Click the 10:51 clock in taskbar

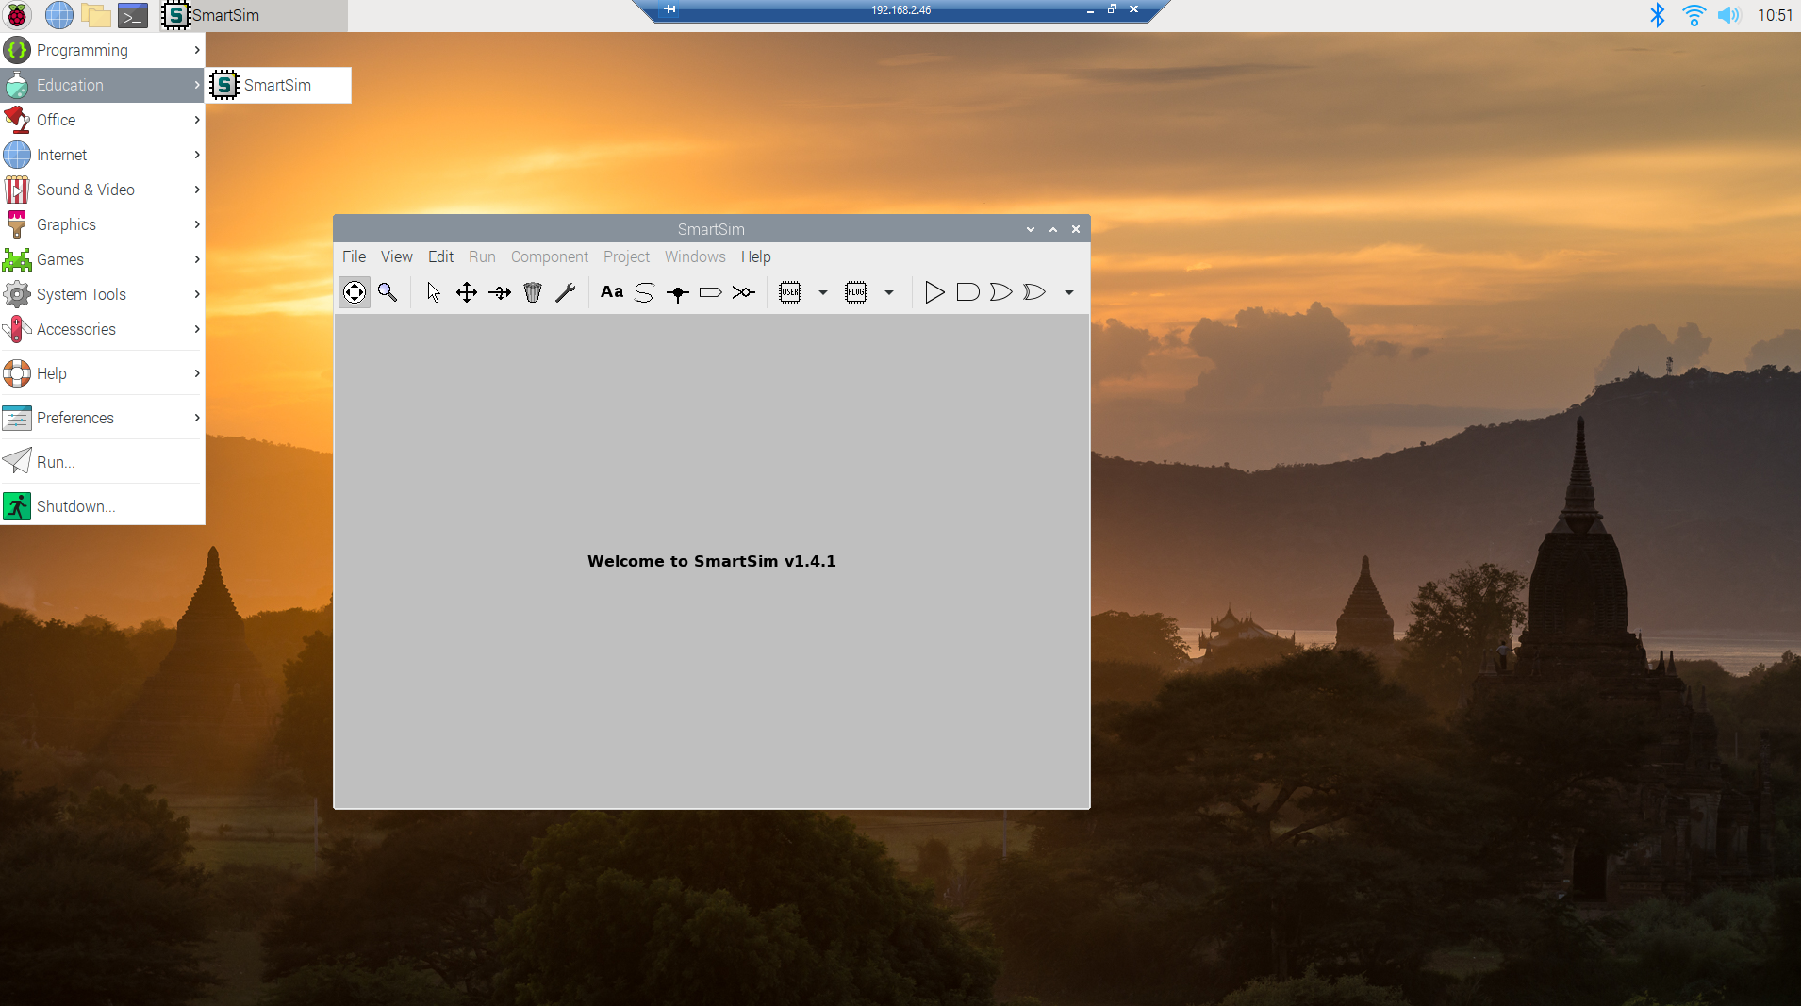pos(1775,15)
